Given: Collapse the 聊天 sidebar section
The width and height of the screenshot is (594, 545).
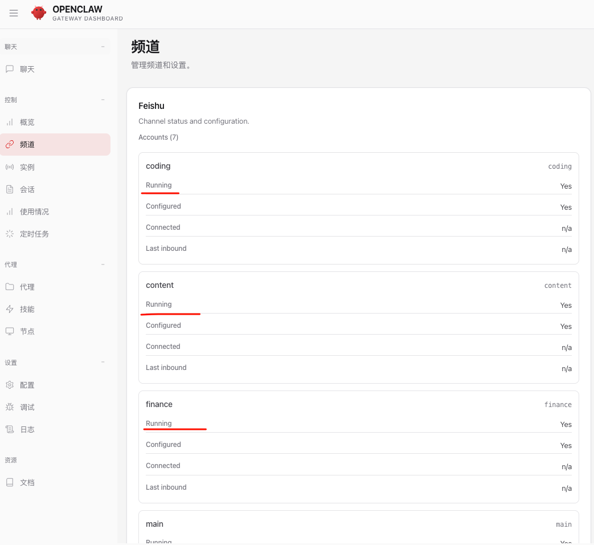Looking at the screenshot, I should (103, 47).
